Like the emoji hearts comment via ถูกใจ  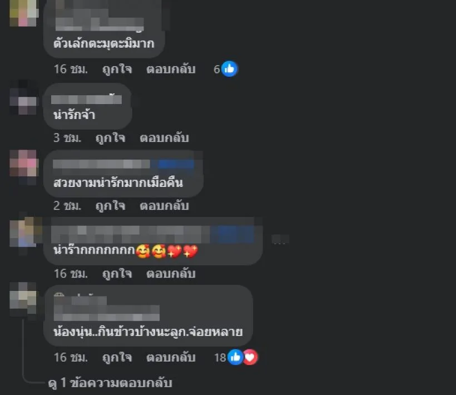point(117,274)
